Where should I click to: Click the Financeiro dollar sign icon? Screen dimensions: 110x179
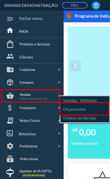[10, 108]
